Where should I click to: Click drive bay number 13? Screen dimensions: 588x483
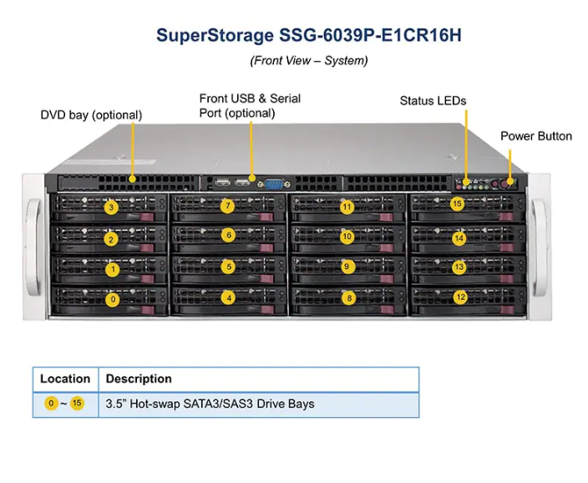click(x=459, y=267)
